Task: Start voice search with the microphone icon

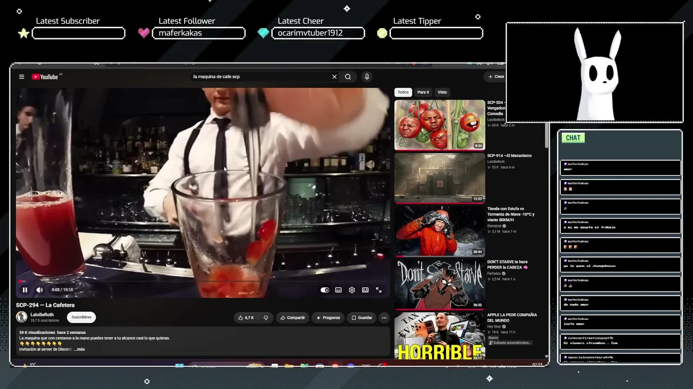Action: click(x=367, y=77)
